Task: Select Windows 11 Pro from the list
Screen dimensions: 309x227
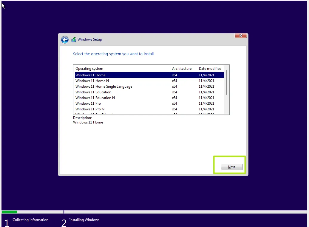Action: pos(88,103)
